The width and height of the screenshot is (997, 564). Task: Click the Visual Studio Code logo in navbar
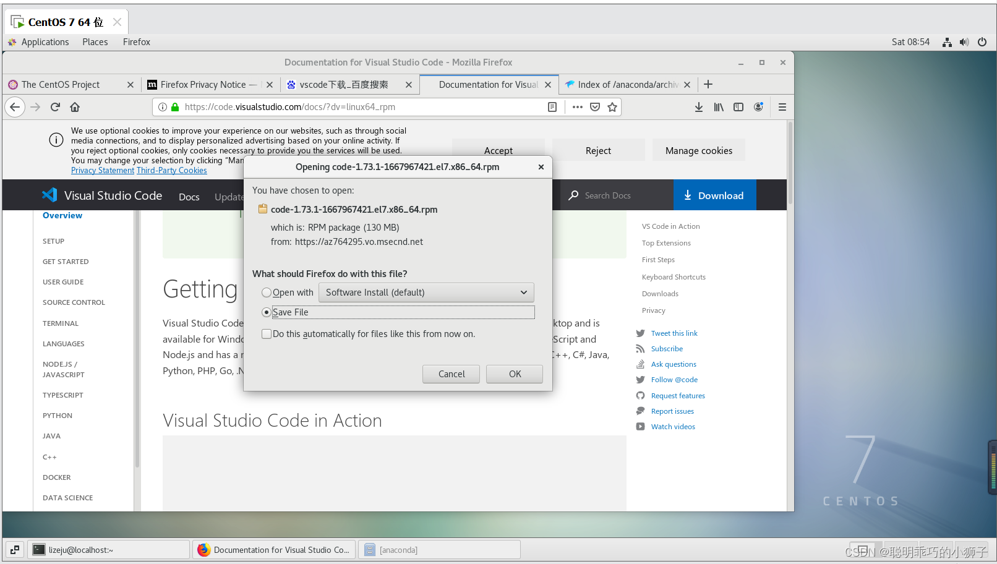point(49,195)
